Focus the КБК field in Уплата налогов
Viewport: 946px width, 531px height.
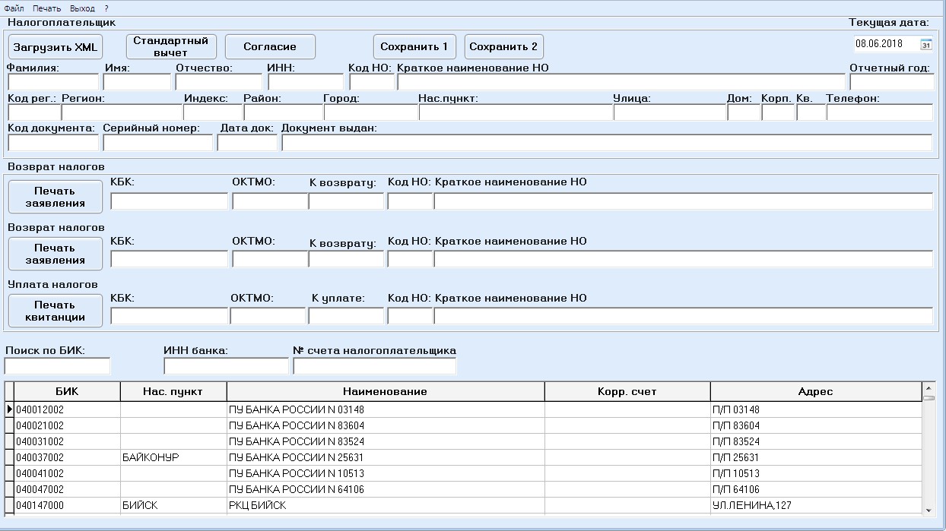pos(169,316)
